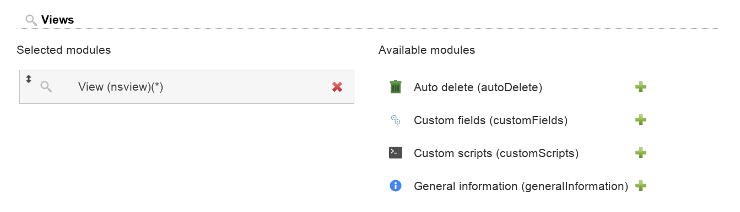Select the General information (generalInformation) label

[521, 186]
